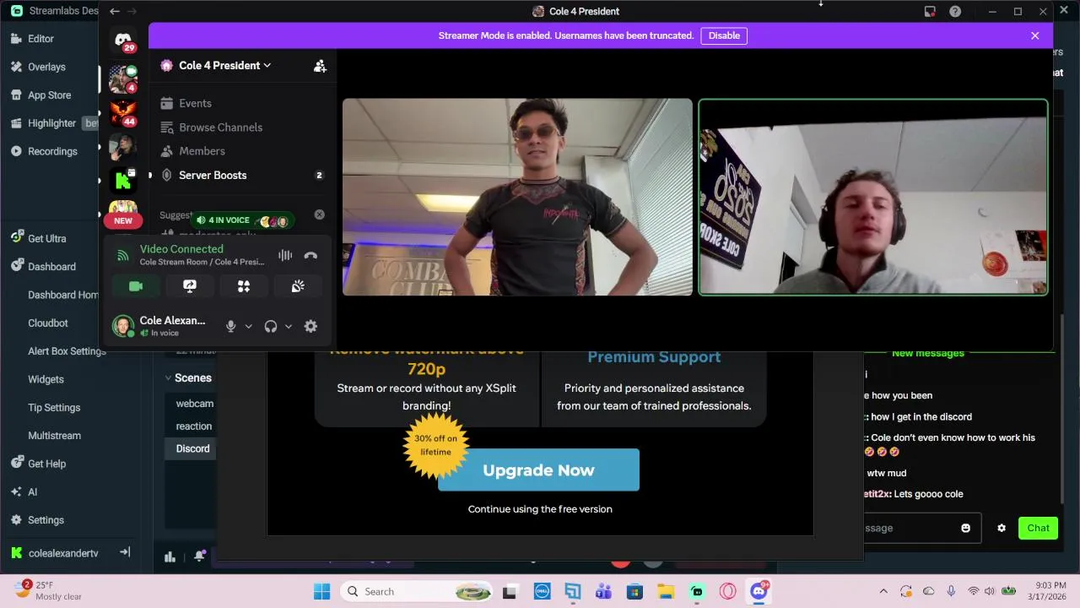This screenshot has height=608, width=1080.
Task: Disconnect from voice call
Action: click(310, 255)
